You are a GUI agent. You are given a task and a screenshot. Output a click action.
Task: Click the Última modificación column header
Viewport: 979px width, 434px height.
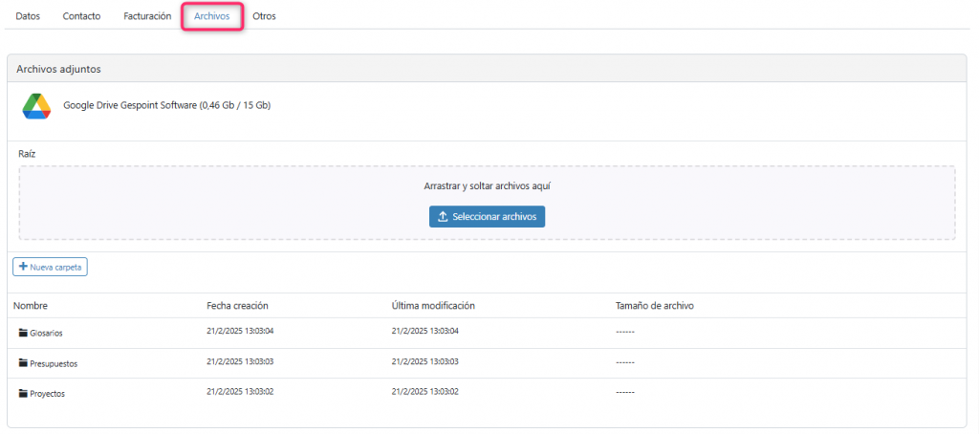click(x=433, y=306)
